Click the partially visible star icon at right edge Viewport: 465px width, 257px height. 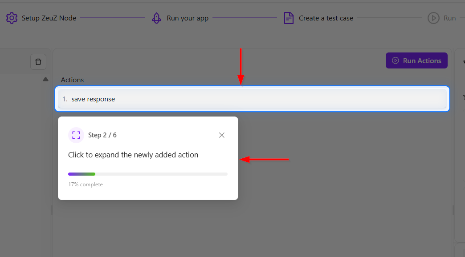[x=463, y=96]
